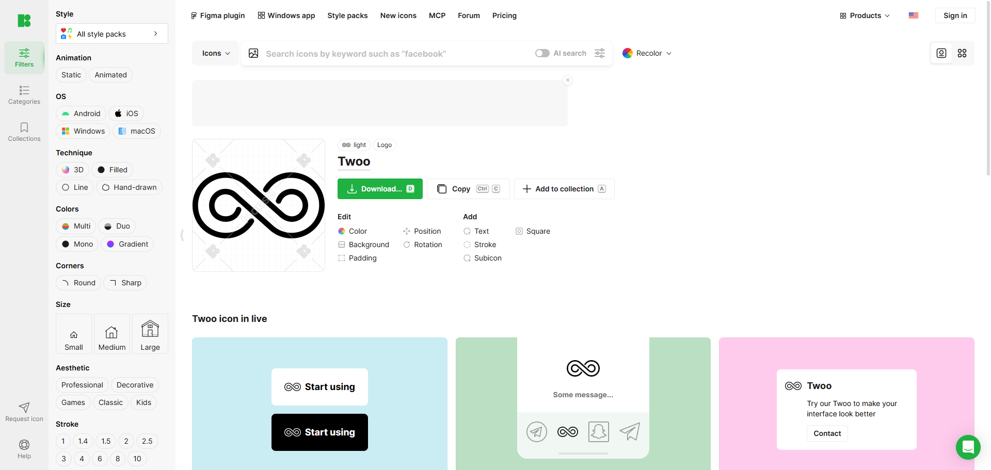Open the Style packs menu item
This screenshot has height=470, width=991.
(347, 15)
